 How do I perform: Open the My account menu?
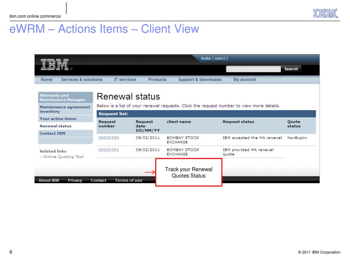coord(245,79)
